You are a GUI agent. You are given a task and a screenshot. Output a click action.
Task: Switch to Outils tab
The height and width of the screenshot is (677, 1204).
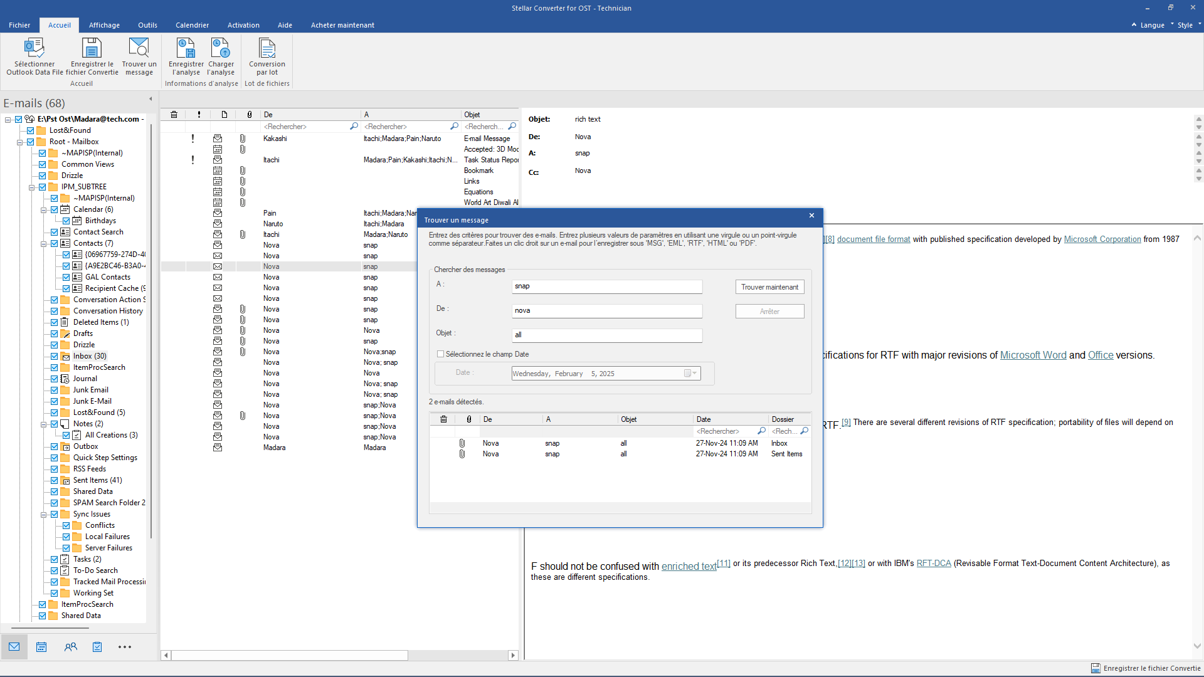[147, 25]
